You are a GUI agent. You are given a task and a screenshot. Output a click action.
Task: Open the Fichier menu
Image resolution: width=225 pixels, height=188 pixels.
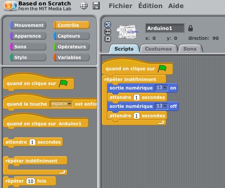(120, 6)
